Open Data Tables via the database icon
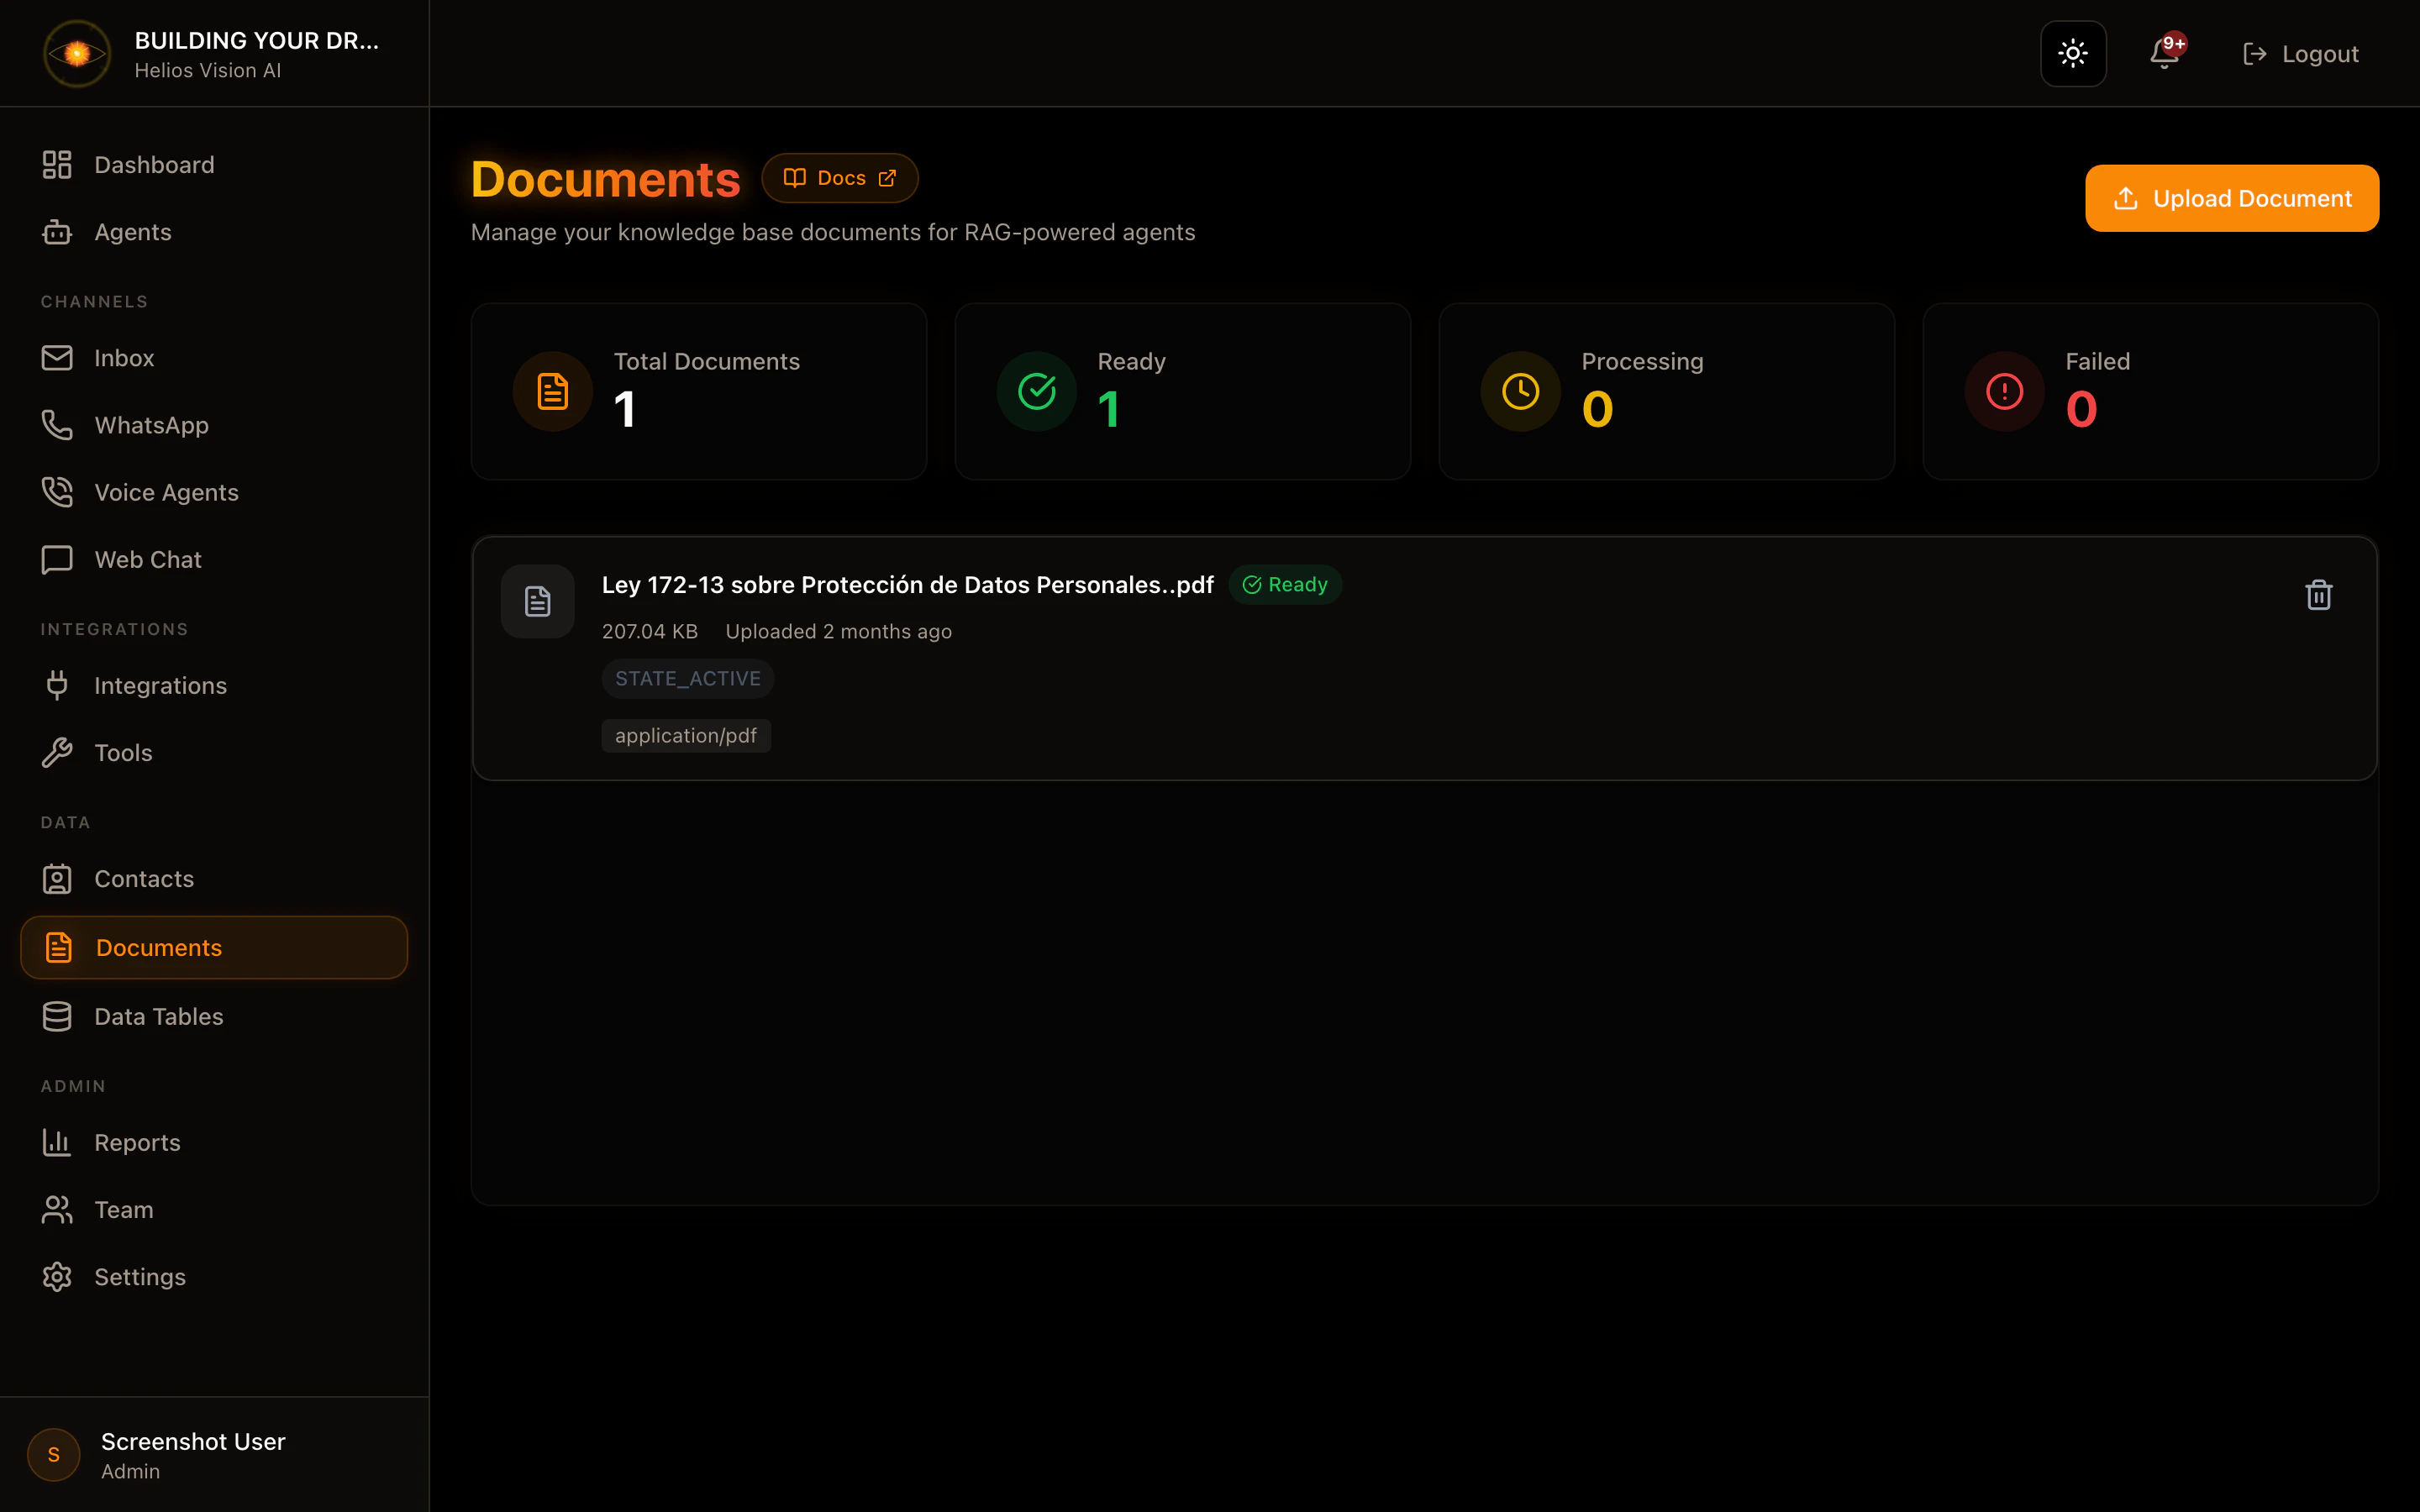The width and height of the screenshot is (2420, 1512). pyautogui.click(x=57, y=1016)
